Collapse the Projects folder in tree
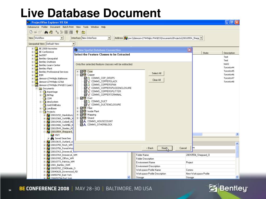The image size is (266, 199). [x=41, y=112]
